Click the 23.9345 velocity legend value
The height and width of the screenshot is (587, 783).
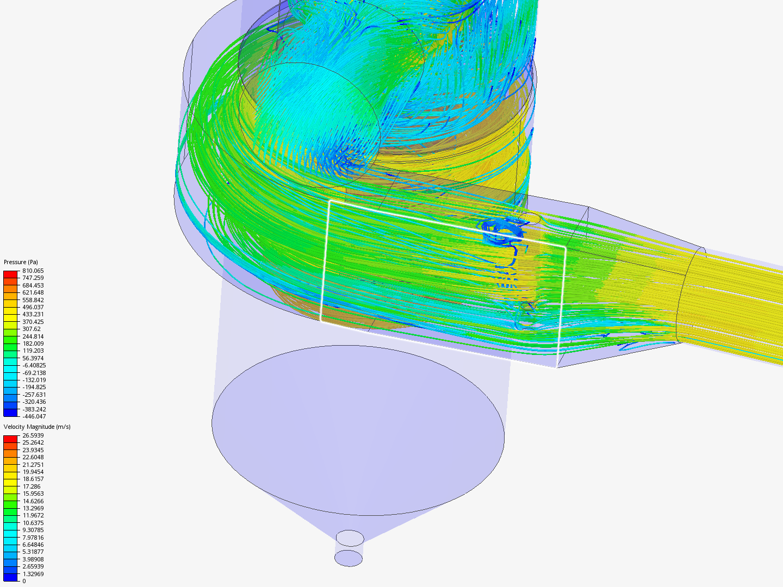pos(33,450)
